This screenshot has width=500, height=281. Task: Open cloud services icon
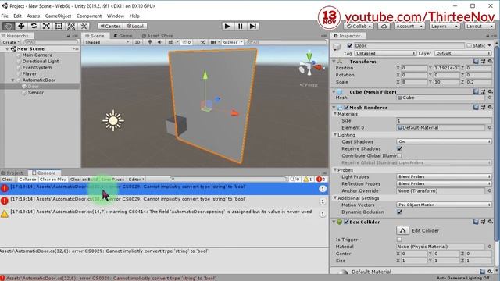pos(384,26)
